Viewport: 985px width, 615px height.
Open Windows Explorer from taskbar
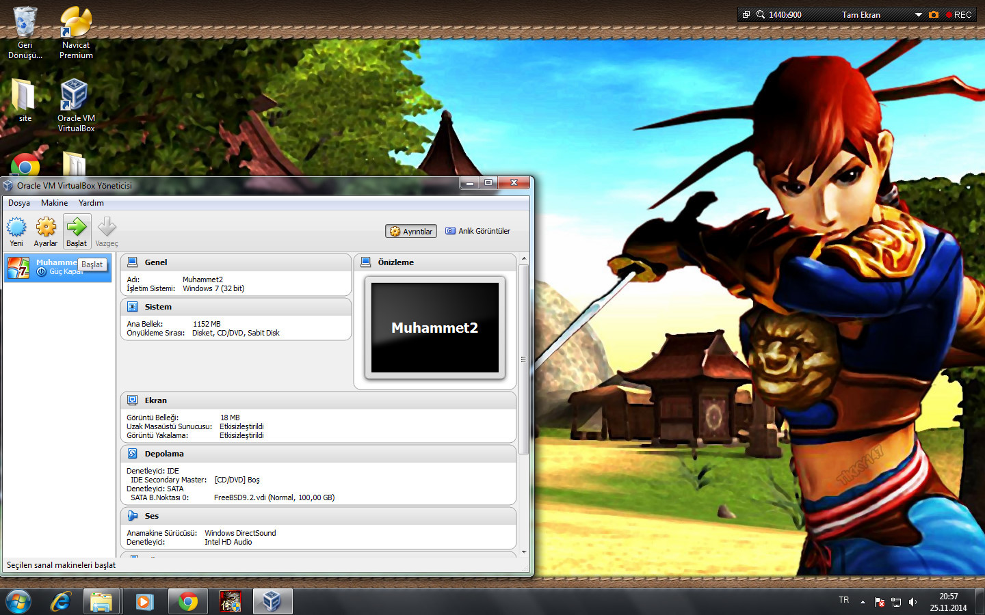tap(101, 601)
